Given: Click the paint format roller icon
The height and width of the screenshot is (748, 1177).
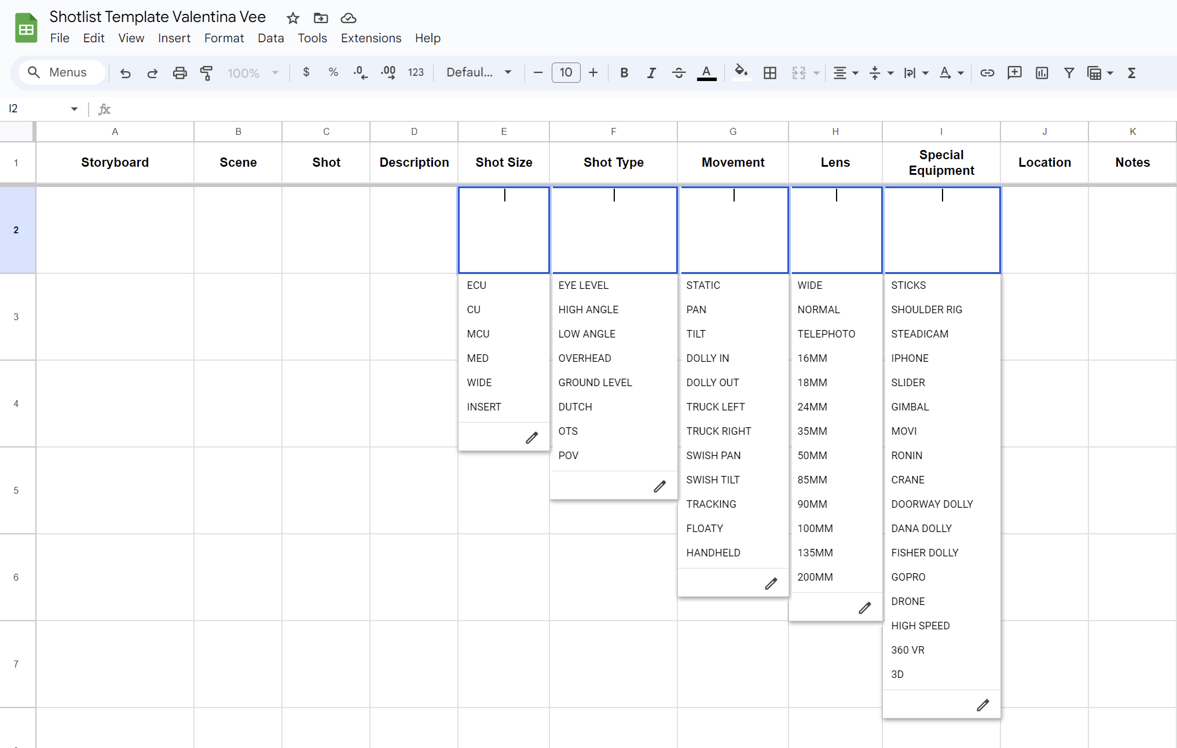Looking at the screenshot, I should pyautogui.click(x=206, y=73).
